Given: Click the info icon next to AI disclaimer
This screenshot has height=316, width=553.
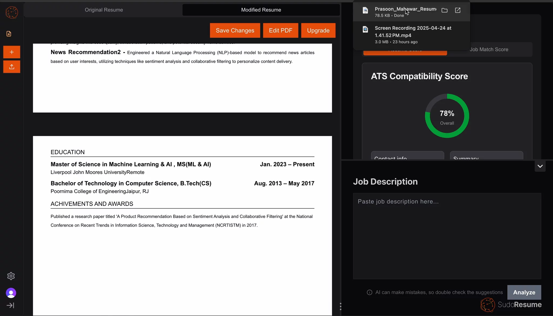Looking at the screenshot, I should 369,292.
